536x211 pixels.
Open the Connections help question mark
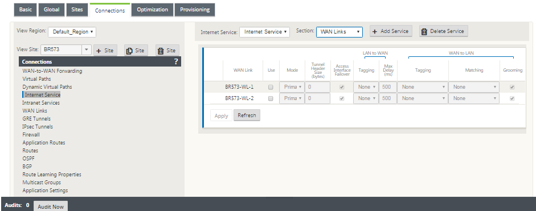[176, 61]
